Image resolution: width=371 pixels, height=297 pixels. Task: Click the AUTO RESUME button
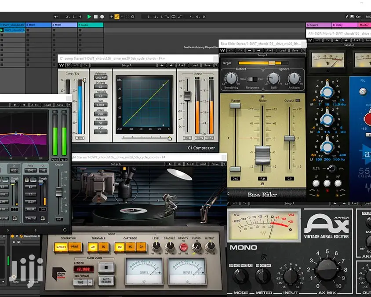point(106,281)
